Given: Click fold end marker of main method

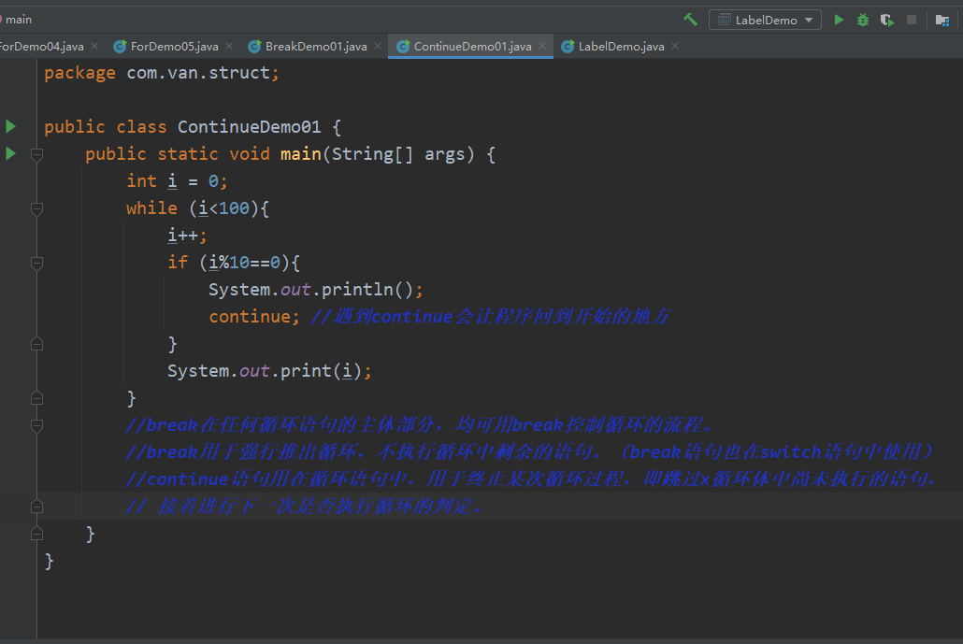Looking at the screenshot, I should tap(36, 534).
